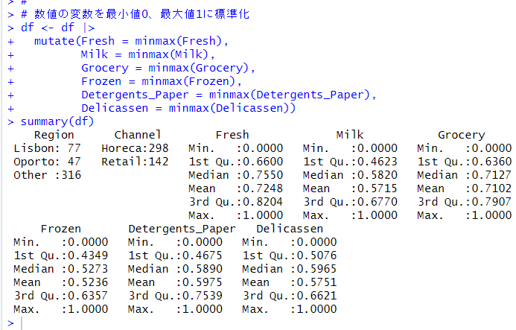Click the 'Milk = minmax(Milk),' line
The height and width of the screenshot is (330, 516).
click(x=147, y=54)
